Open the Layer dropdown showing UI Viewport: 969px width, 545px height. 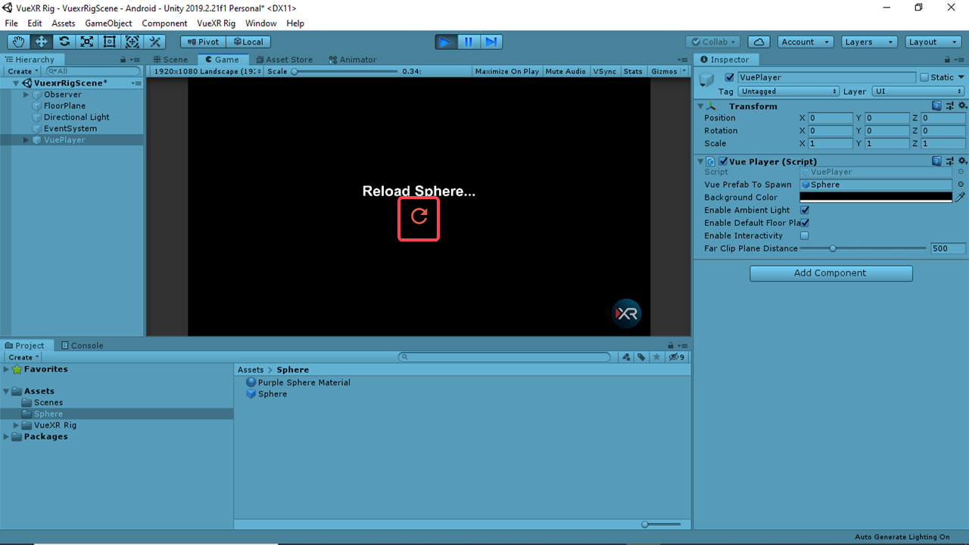click(x=919, y=91)
